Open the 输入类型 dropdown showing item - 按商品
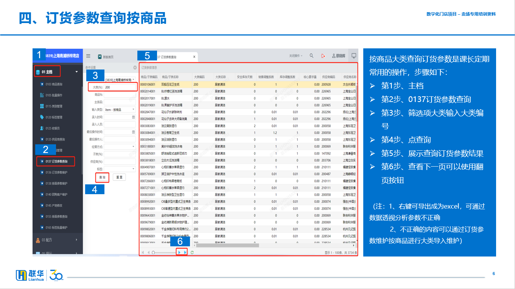This screenshot has height=289, width=515. coord(120,110)
